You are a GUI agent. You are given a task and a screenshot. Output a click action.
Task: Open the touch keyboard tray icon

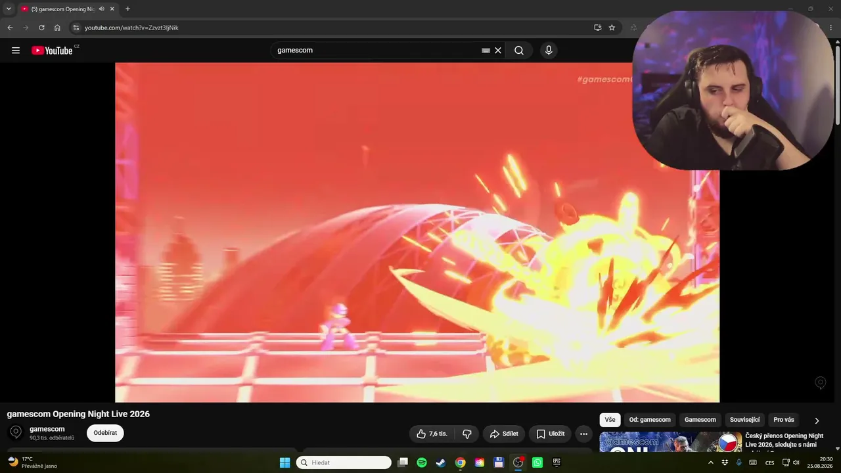[753, 462]
